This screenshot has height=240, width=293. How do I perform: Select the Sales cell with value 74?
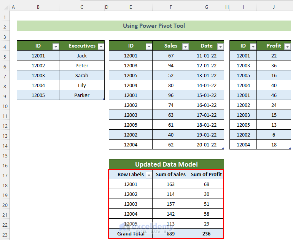(170, 105)
